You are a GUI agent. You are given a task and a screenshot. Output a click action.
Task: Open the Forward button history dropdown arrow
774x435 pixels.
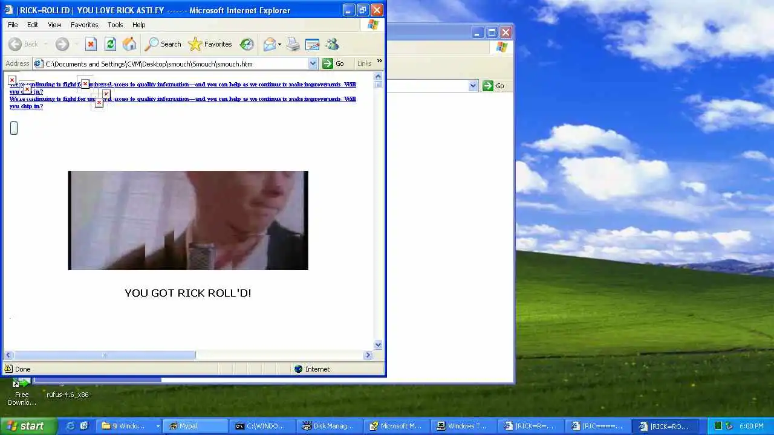(76, 44)
